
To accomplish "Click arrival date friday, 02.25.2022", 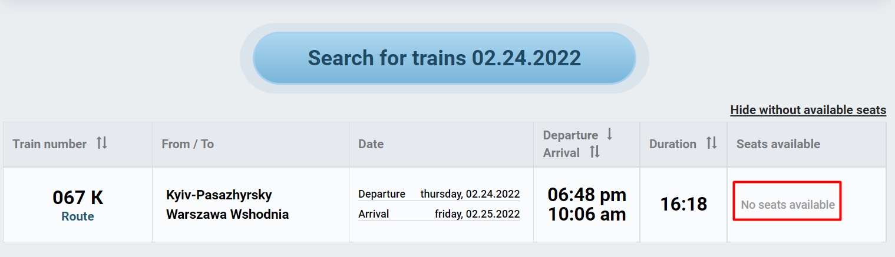I will (x=477, y=213).
